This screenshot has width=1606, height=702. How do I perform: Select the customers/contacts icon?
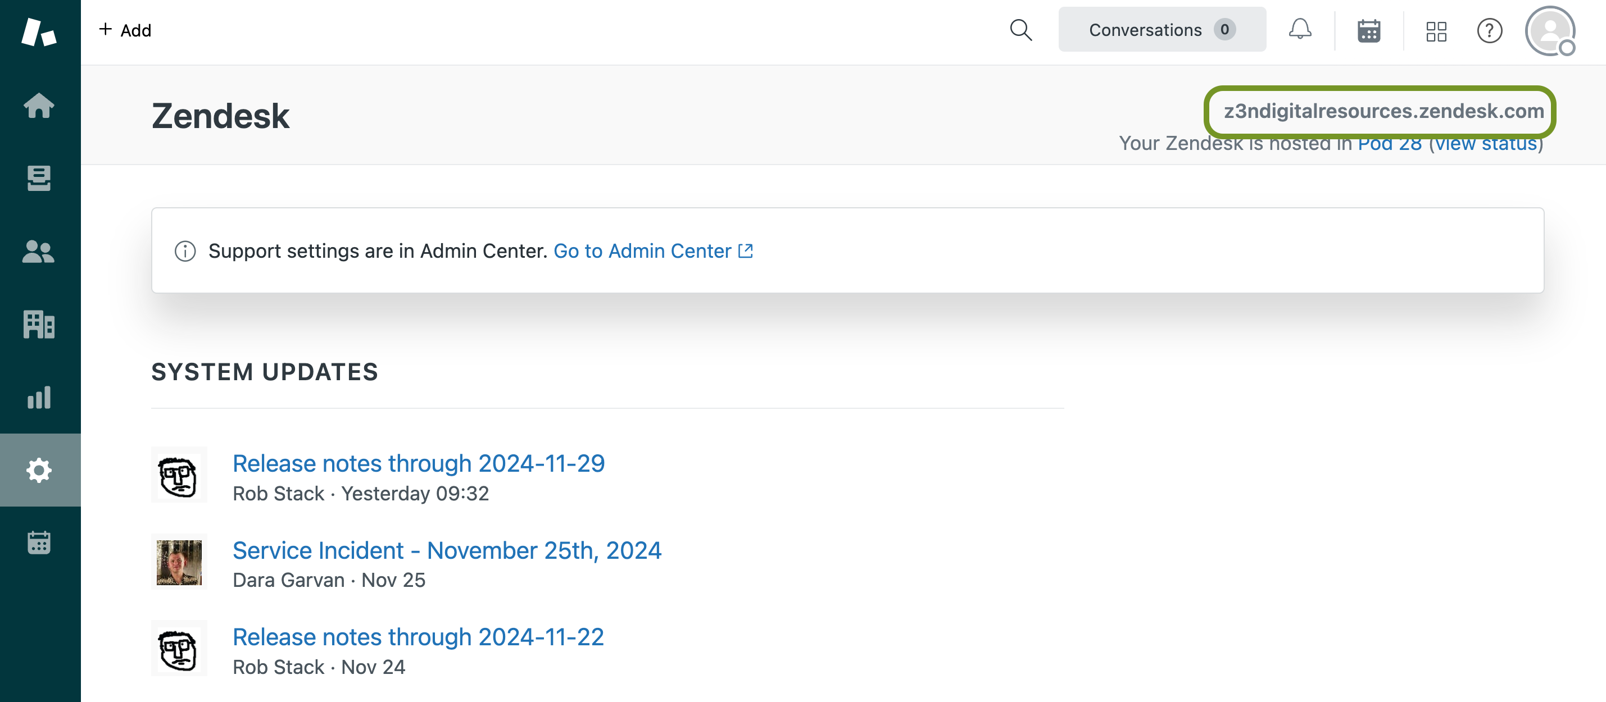click(41, 249)
